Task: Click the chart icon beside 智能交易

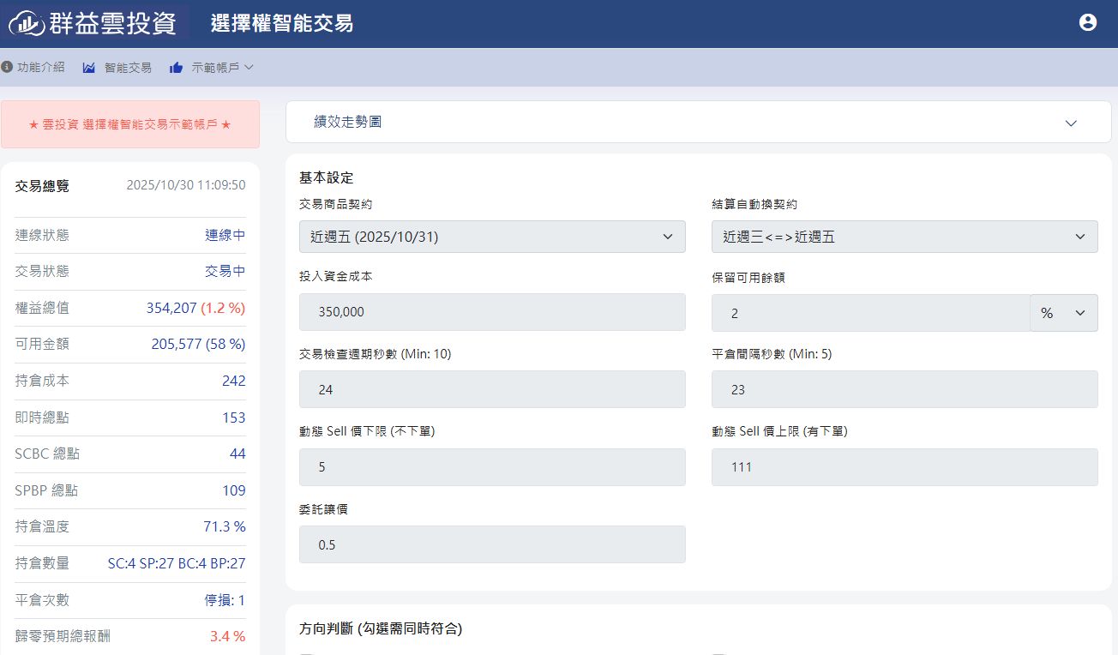Action: (89, 68)
